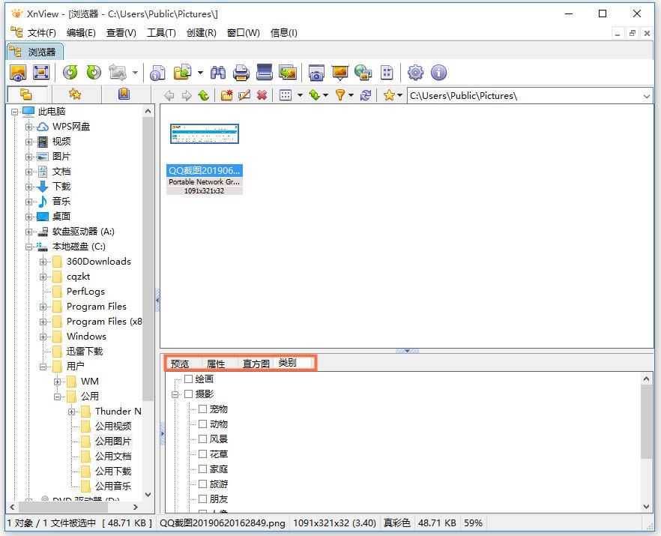This screenshot has width=661, height=536.
Task: Collapse the 摄影 category node
Action: click(175, 394)
